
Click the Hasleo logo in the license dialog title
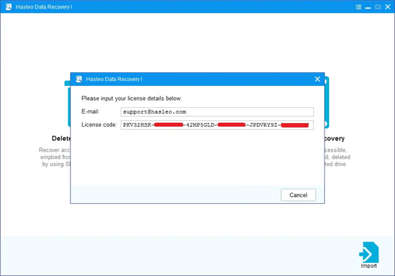tap(79, 79)
